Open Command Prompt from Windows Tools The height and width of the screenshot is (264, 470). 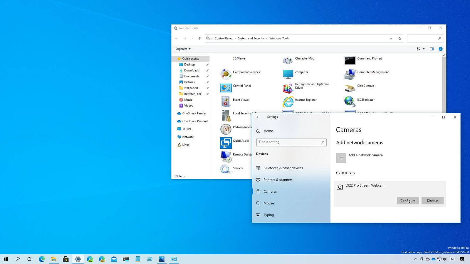369,58
